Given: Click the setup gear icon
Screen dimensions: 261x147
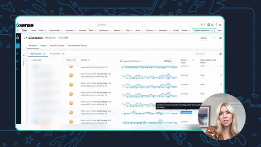Looking at the screenshot, I should [220, 24].
